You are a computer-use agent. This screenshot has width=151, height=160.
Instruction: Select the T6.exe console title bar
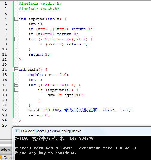[x=82, y=131]
